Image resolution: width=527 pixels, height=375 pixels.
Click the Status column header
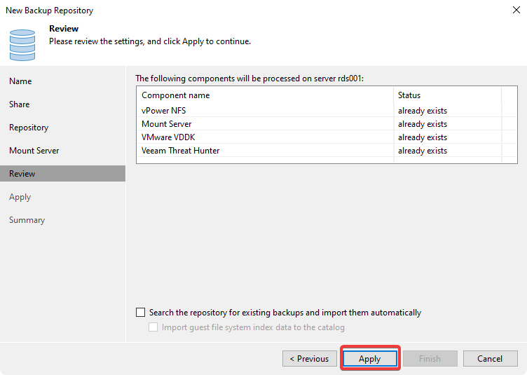(x=409, y=95)
